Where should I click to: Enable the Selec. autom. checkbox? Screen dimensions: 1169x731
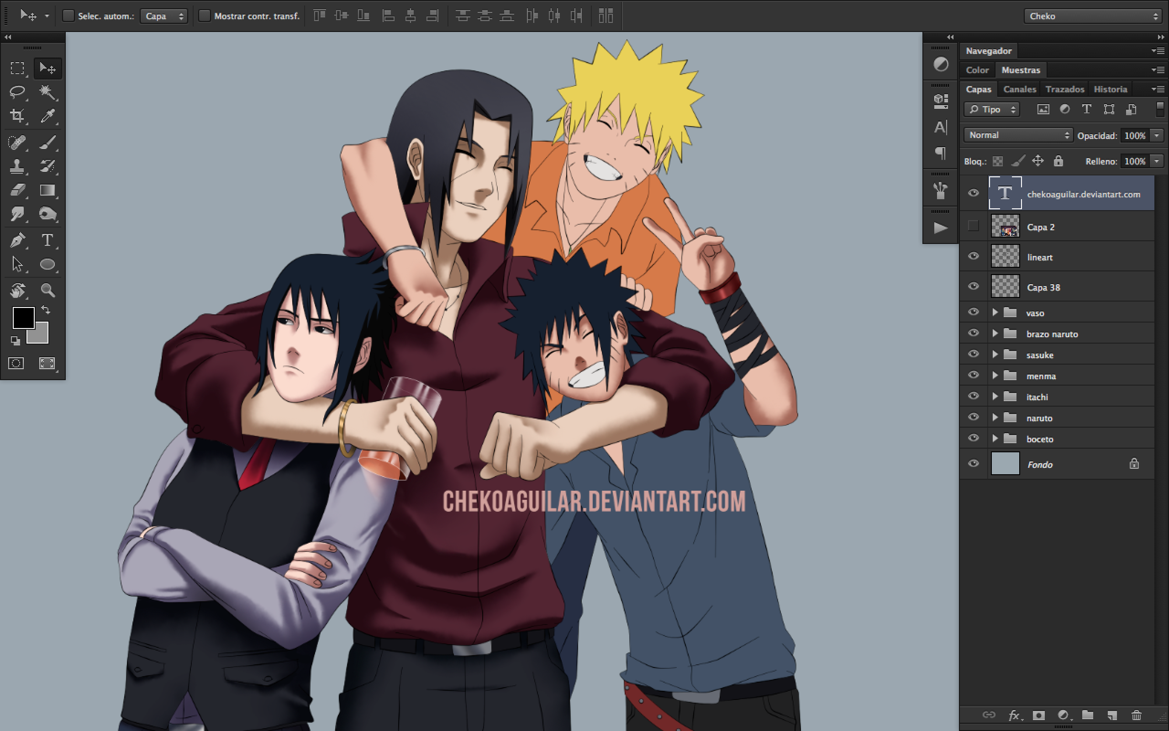pyautogui.click(x=68, y=16)
